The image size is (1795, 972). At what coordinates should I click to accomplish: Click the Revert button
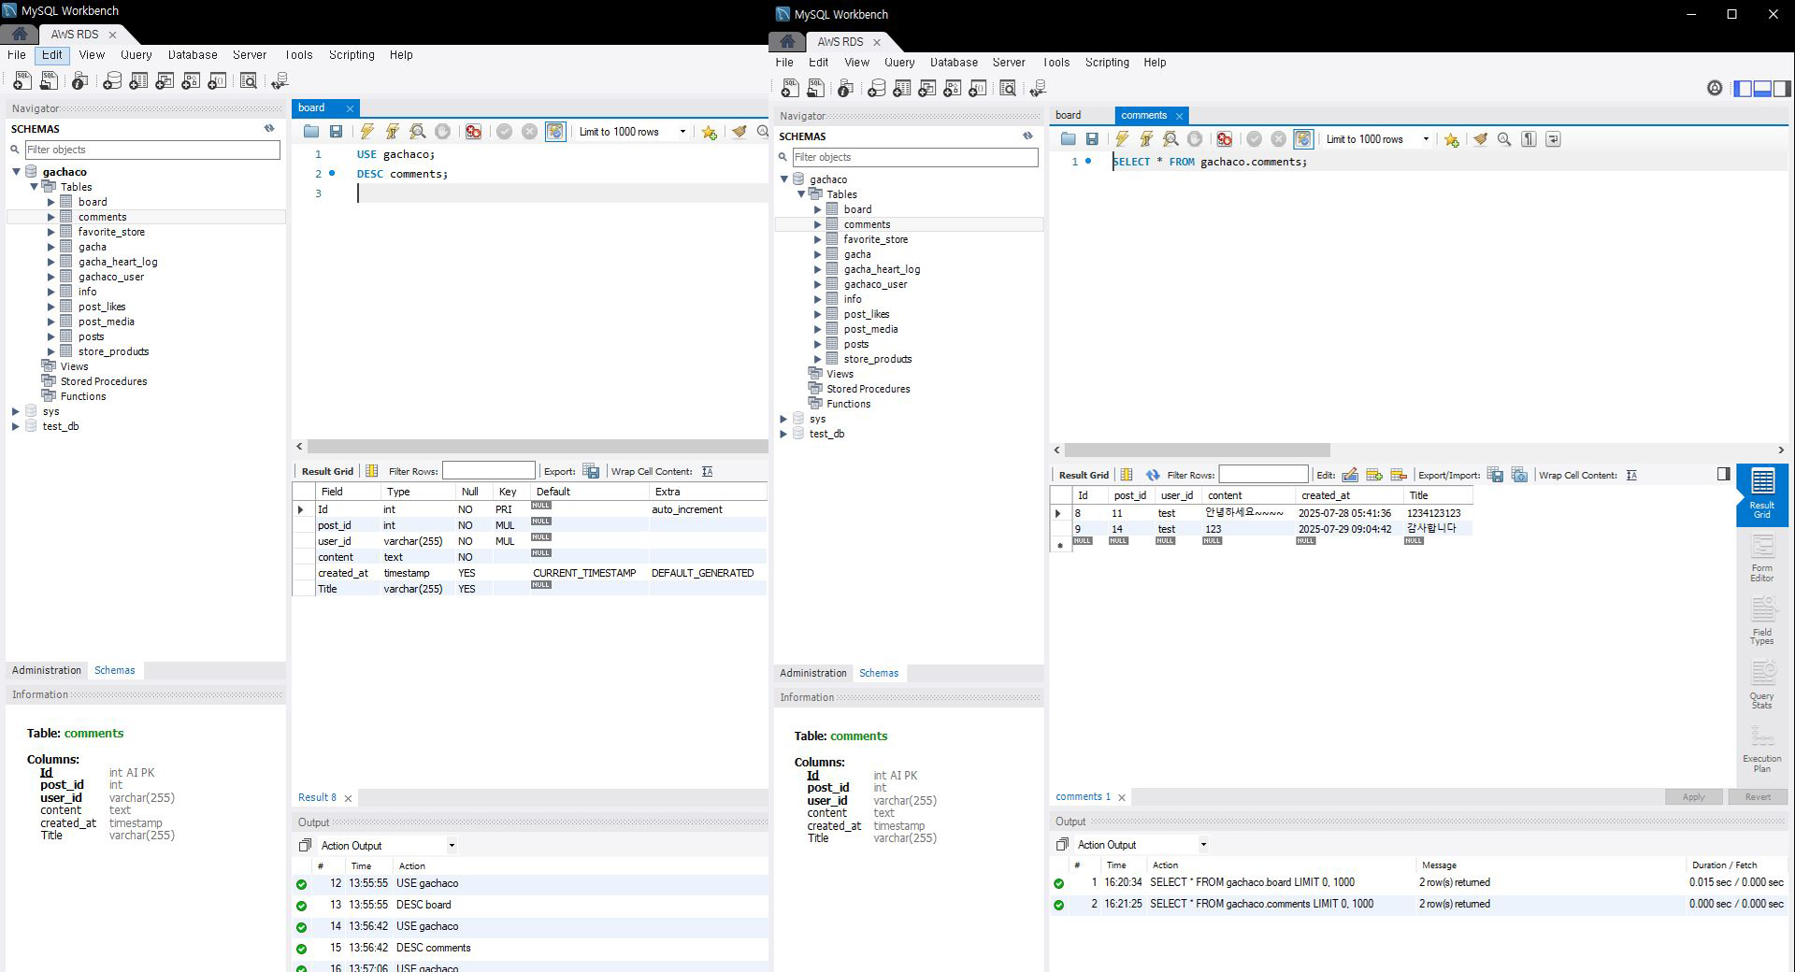click(1757, 797)
